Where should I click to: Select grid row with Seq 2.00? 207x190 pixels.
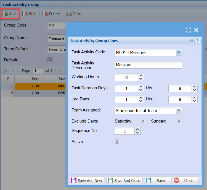(35, 93)
